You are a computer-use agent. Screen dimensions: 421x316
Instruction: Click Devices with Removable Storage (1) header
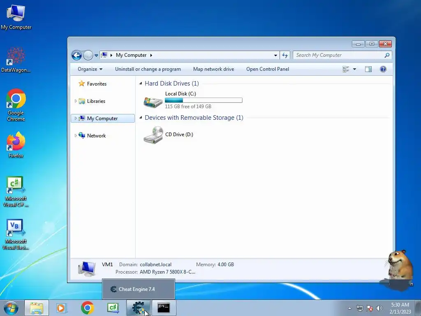[x=194, y=118]
